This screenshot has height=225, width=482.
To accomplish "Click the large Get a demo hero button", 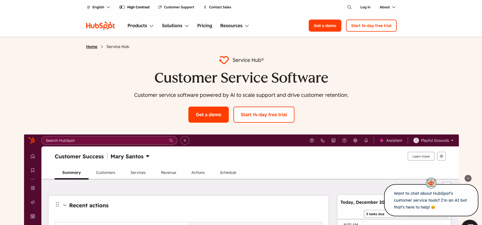I will (208, 115).
